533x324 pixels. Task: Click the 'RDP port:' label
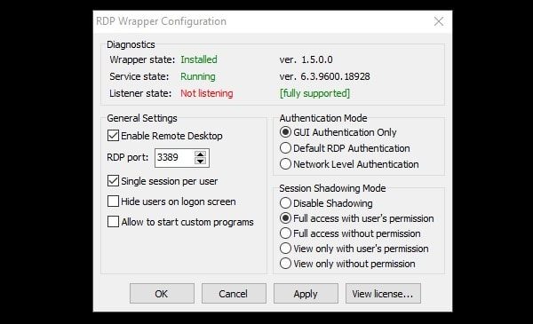[127, 158]
